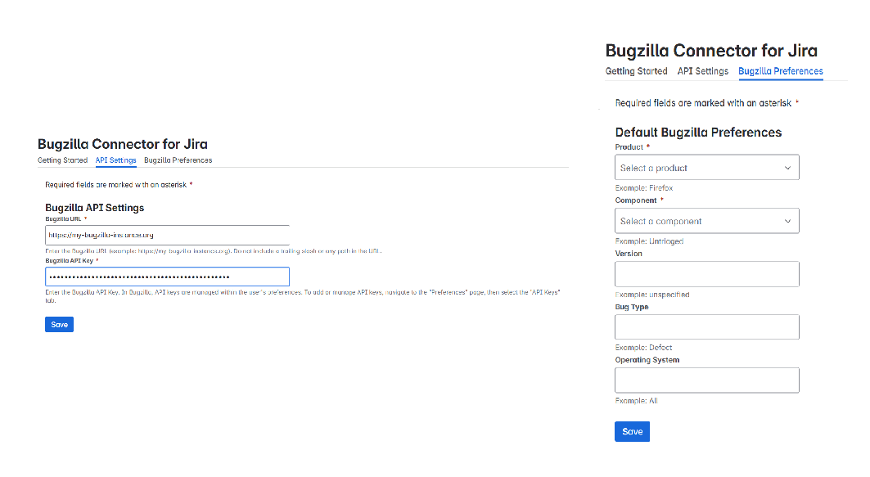Image resolution: width=870 pixels, height=477 pixels.
Task: Switch to Bugzilla Preferences tab in left panel
Action: [178, 160]
